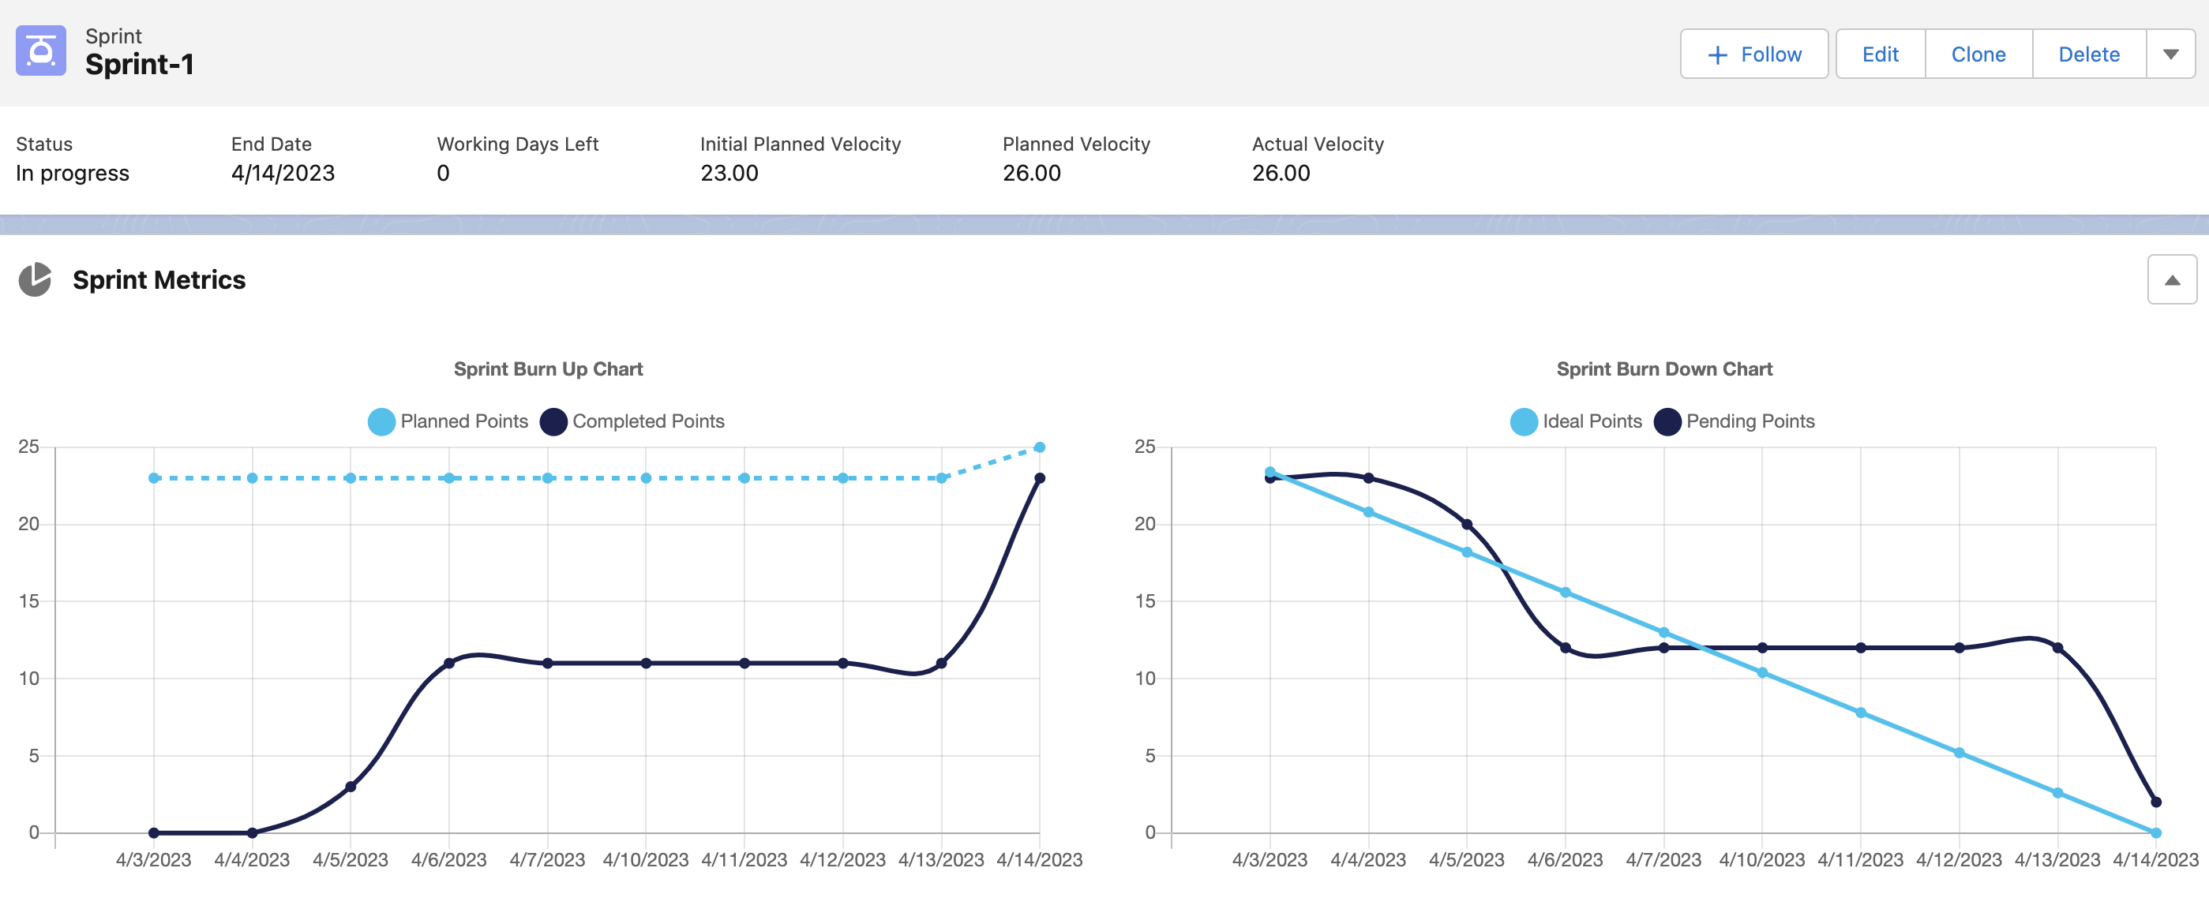The image size is (2209, 909).
Task: Toggle Ideal Points legend in Burn Down chart
Action: [x=1575, y=421]
